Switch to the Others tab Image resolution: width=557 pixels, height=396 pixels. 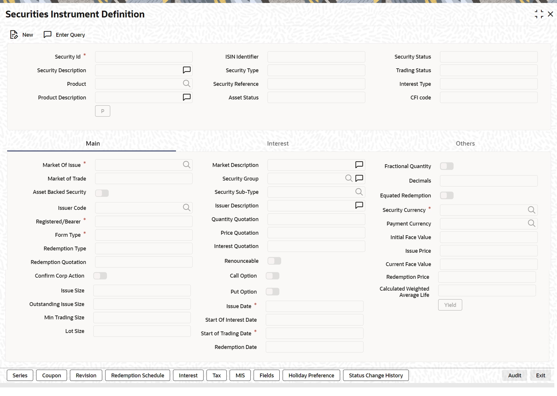465,144
